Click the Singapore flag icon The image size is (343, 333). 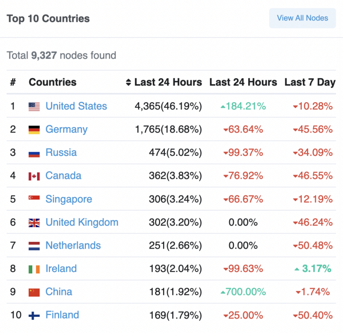(x=34, y=198)
